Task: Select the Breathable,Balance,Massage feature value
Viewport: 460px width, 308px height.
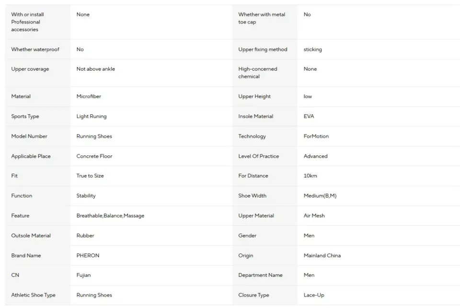Action: pos(110,216)
